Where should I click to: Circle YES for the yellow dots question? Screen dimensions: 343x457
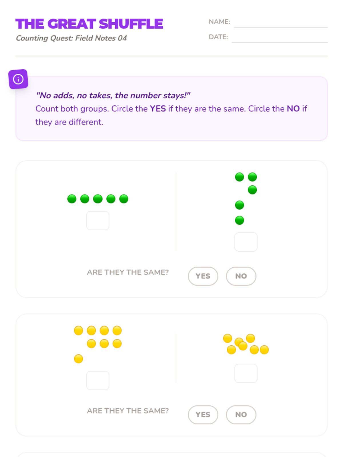click(203, 415)
